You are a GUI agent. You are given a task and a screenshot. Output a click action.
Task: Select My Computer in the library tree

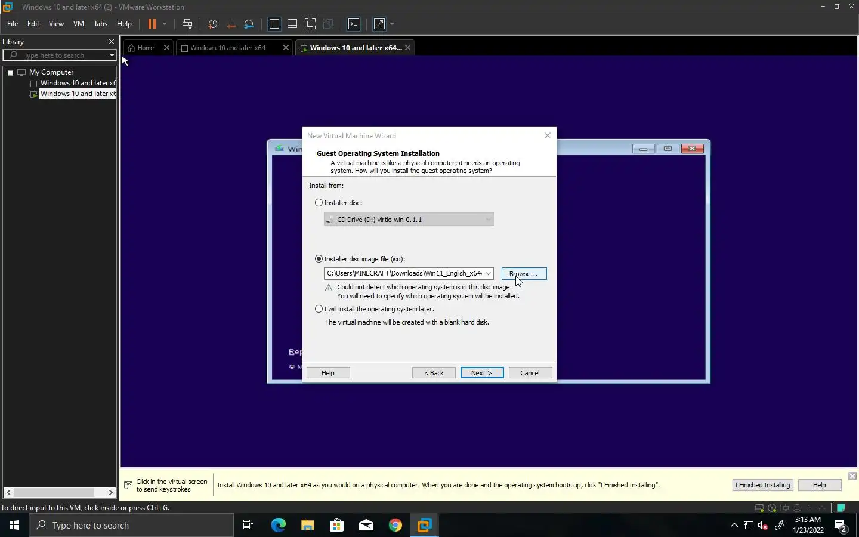tap(51, 72)
